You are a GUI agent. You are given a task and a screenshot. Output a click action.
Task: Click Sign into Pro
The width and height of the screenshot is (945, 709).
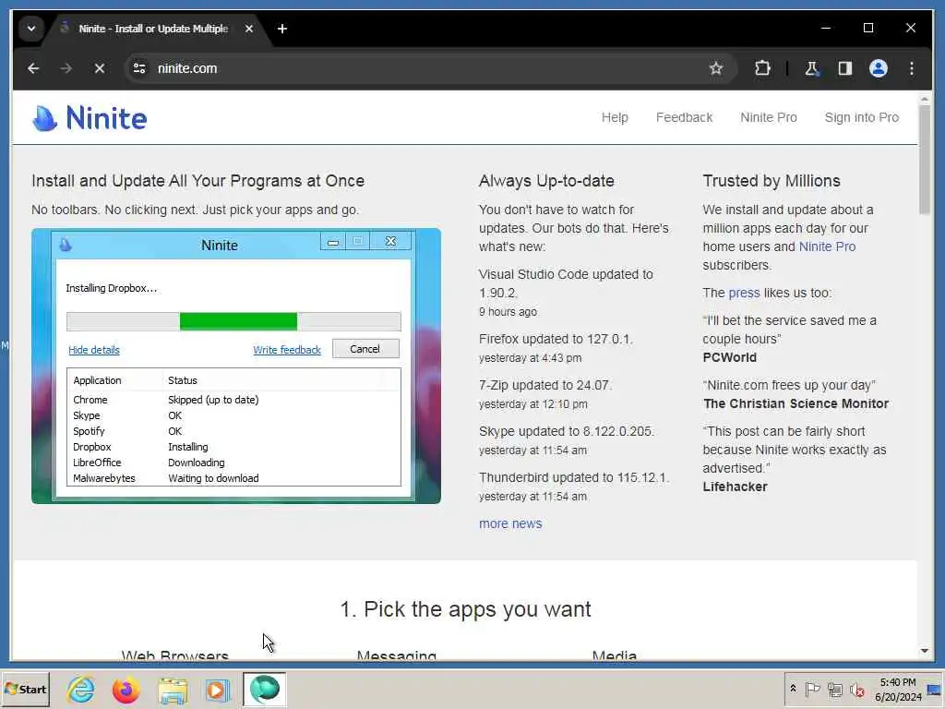click(x=861, y=117)
